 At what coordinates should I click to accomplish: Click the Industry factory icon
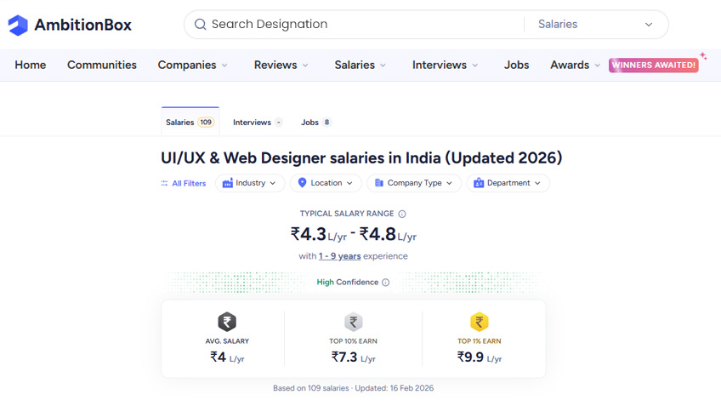[228, 183]
